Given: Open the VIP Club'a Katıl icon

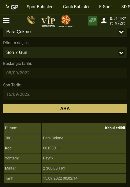Looking at the screenshot, I should point(48,21).
